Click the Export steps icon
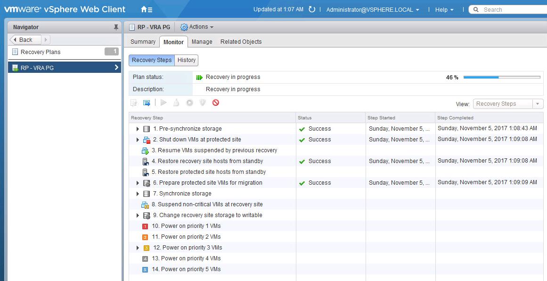547x281 pixels. tap(147, 102)
